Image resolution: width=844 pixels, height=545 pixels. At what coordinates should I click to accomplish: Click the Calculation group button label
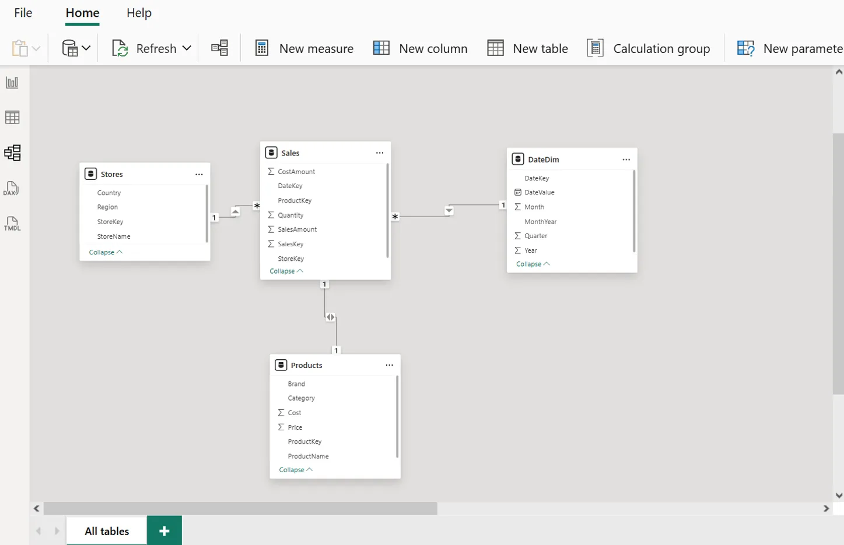[661, 48]
